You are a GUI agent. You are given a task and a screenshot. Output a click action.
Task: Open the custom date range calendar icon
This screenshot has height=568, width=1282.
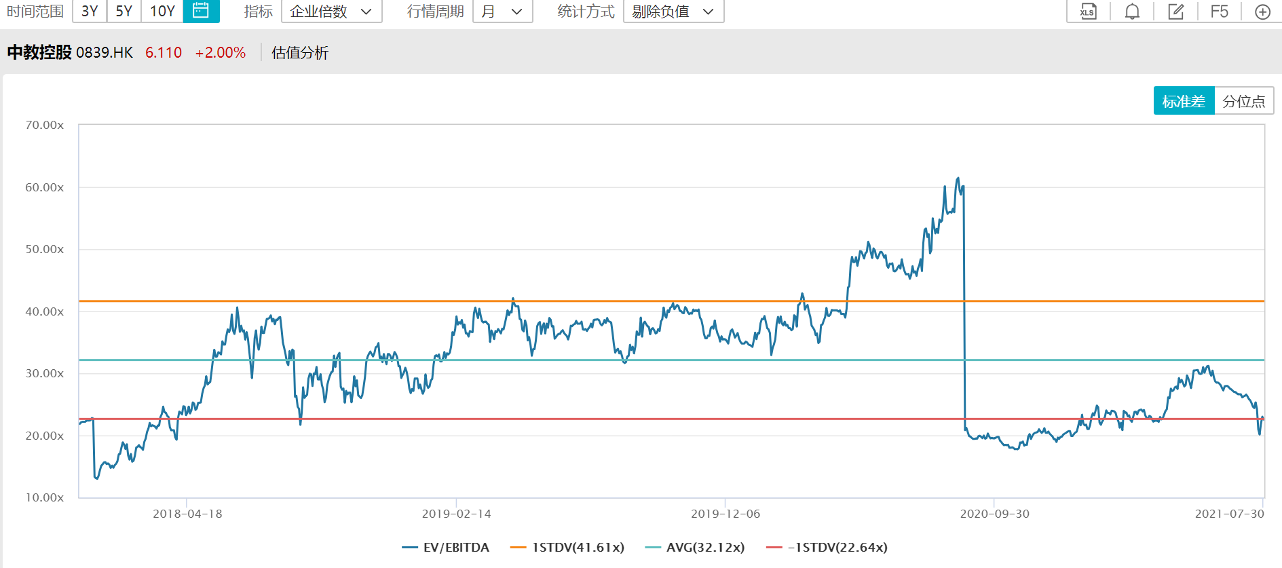(201, 11)
